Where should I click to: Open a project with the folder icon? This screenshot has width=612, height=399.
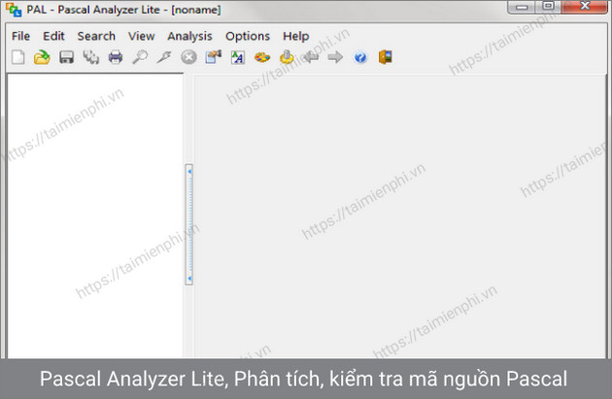(42, 57)
